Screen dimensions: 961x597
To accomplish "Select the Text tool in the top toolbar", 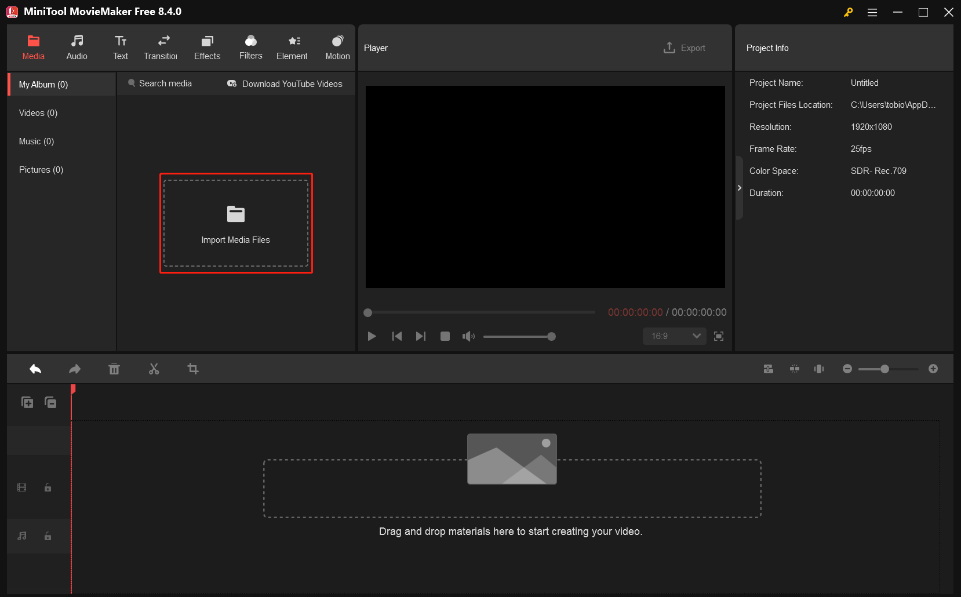I will (x=121, y=46).
